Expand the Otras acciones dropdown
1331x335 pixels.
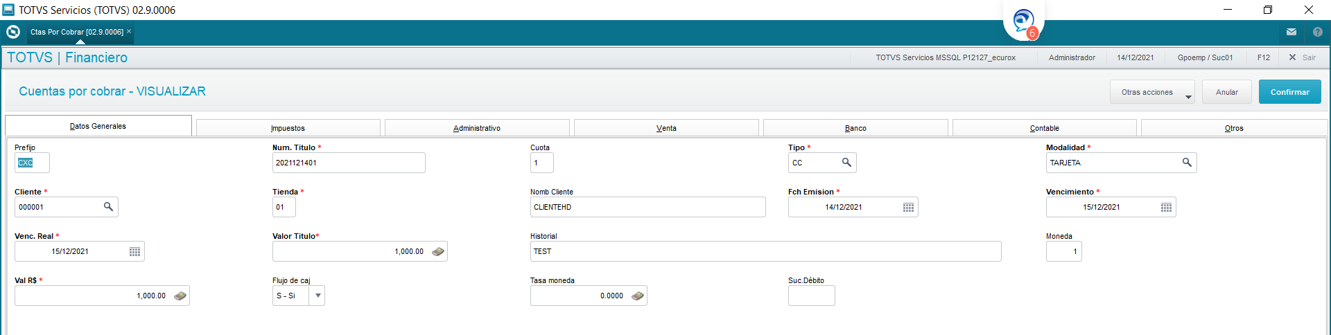pos(1188,96)
